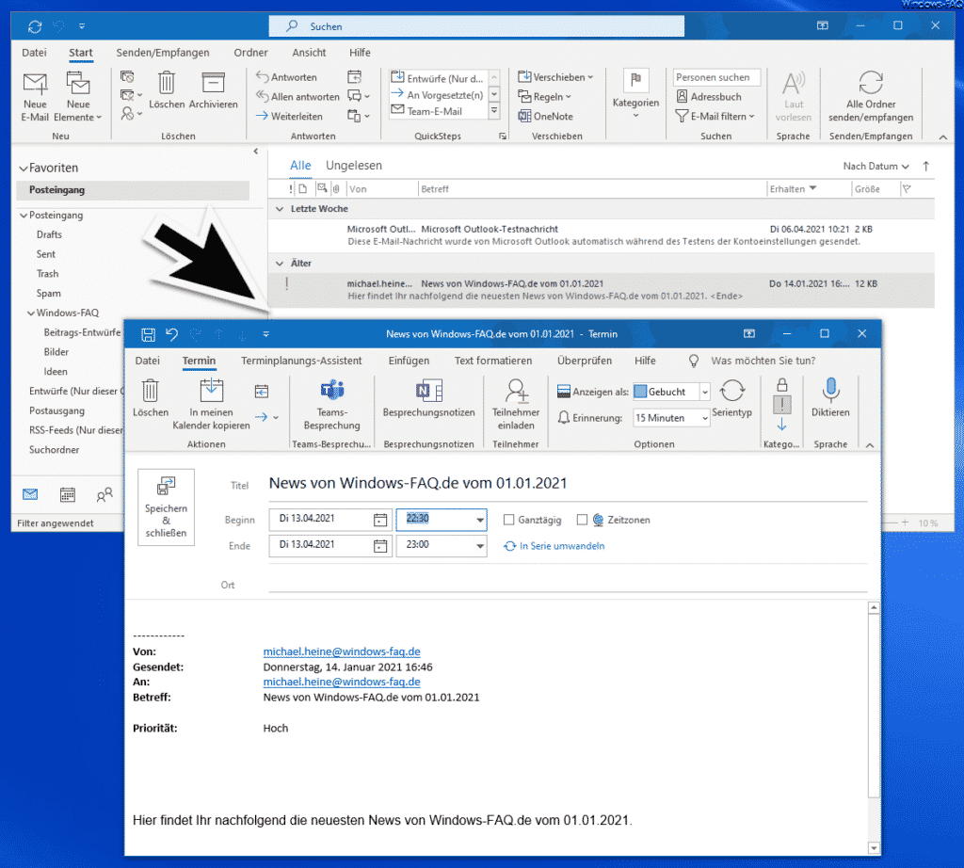Viewport: 964px width, 868px height.
Task: Switch to Calendar view icon in navigation bar
Action: click(68, 494)
